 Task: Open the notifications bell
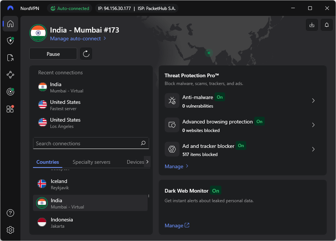[326, 25]
